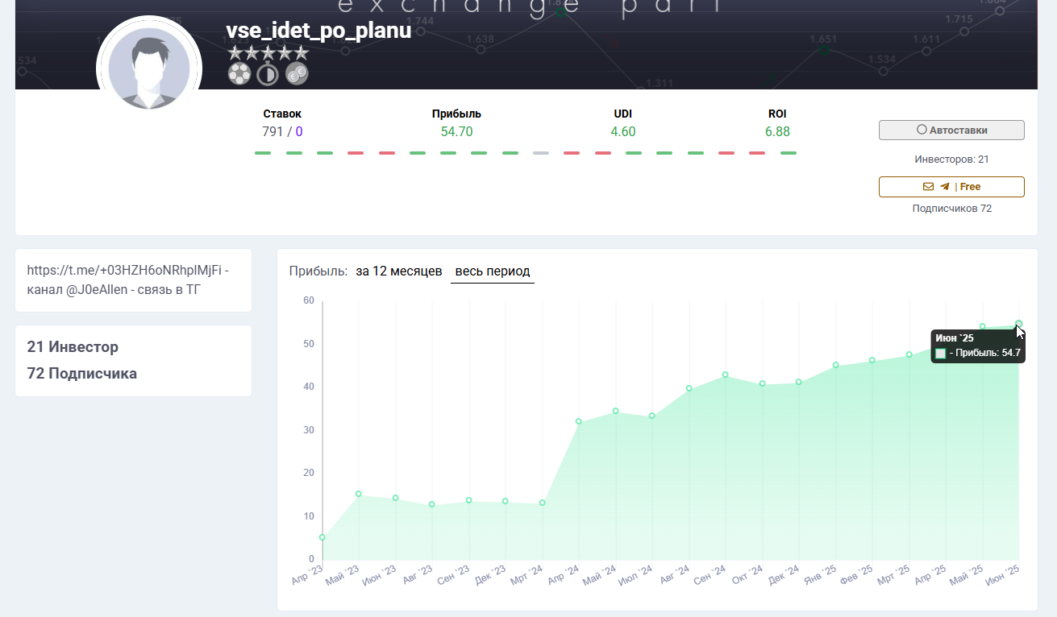Click the Апр '24 point on the chart
Screen dimensions: 1057x617
click(x=579, y=421)
